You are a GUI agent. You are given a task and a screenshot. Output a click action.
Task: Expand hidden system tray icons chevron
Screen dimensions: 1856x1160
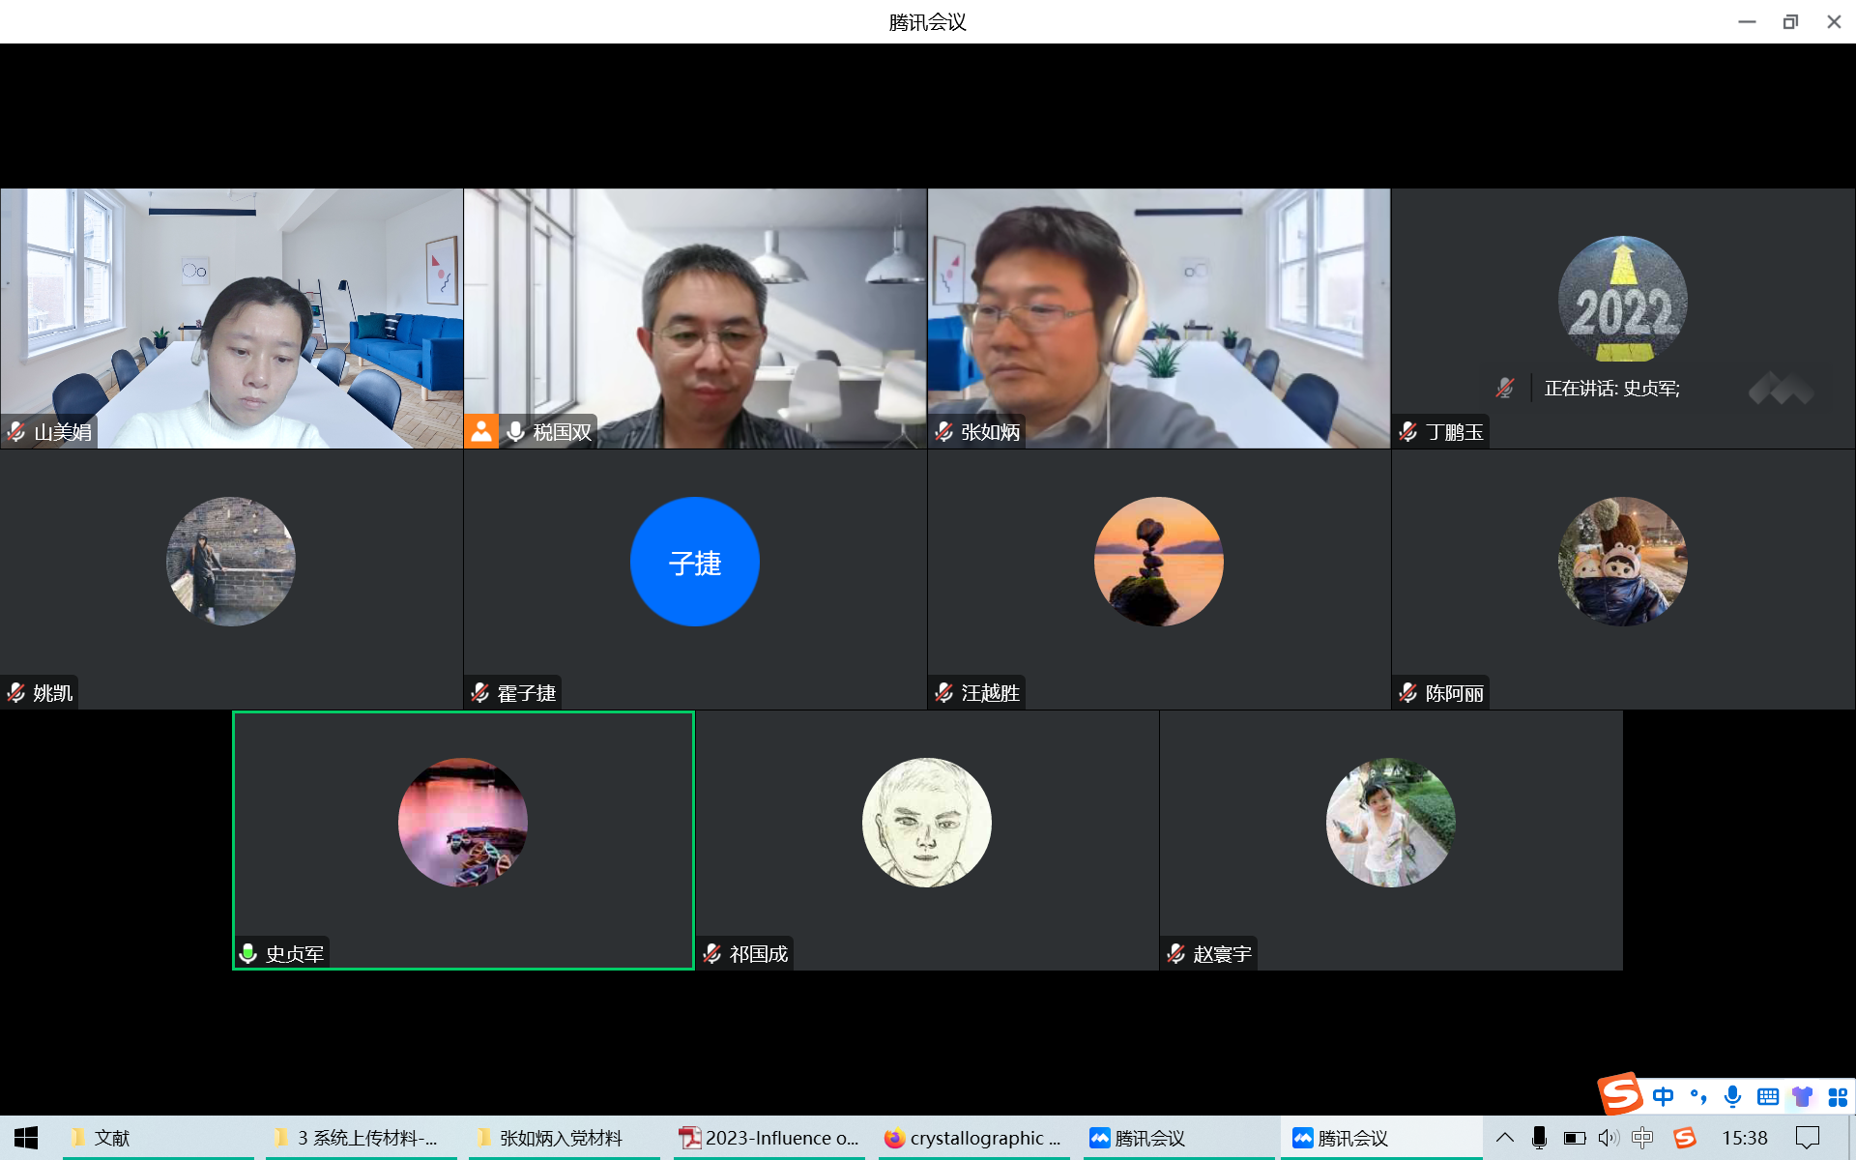[1505, 1138]
